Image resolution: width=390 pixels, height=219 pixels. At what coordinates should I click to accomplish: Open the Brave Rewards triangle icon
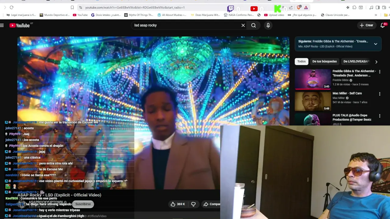306,7
